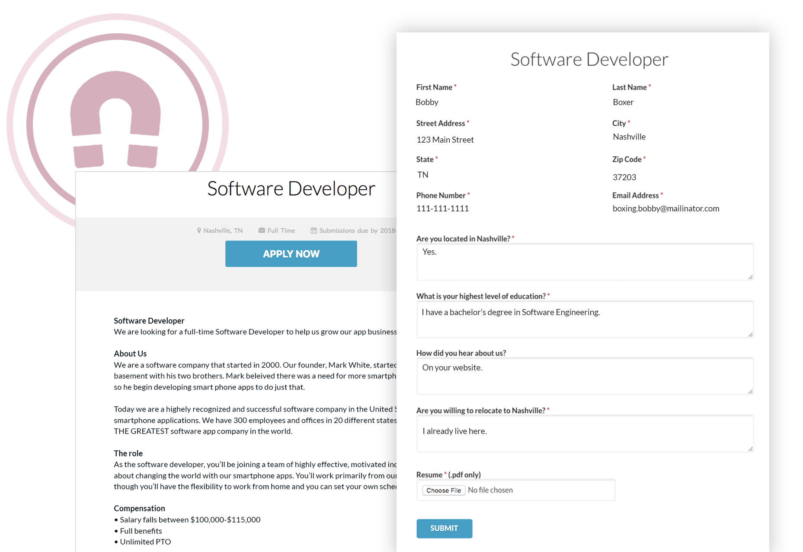Click the resize handle of the education textarea
803x552 pixels.
[x=750, y=335]
